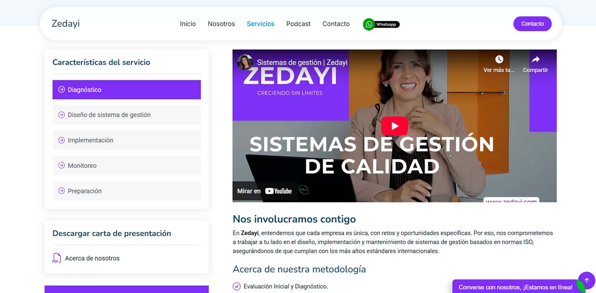Image resolution: width=596 pixels, height=293 pixels.
Task: Click the PDF icon beside Acerca de nosotros
Action: pyautogui.click(x=56, y=258)
